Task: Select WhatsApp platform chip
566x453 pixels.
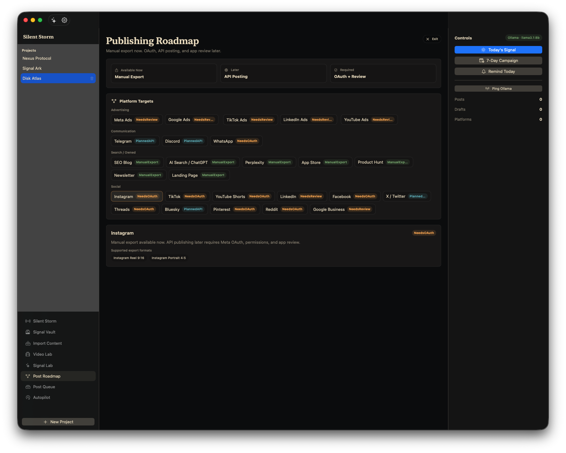Action: pyautogui.click(x=236, y=141)
